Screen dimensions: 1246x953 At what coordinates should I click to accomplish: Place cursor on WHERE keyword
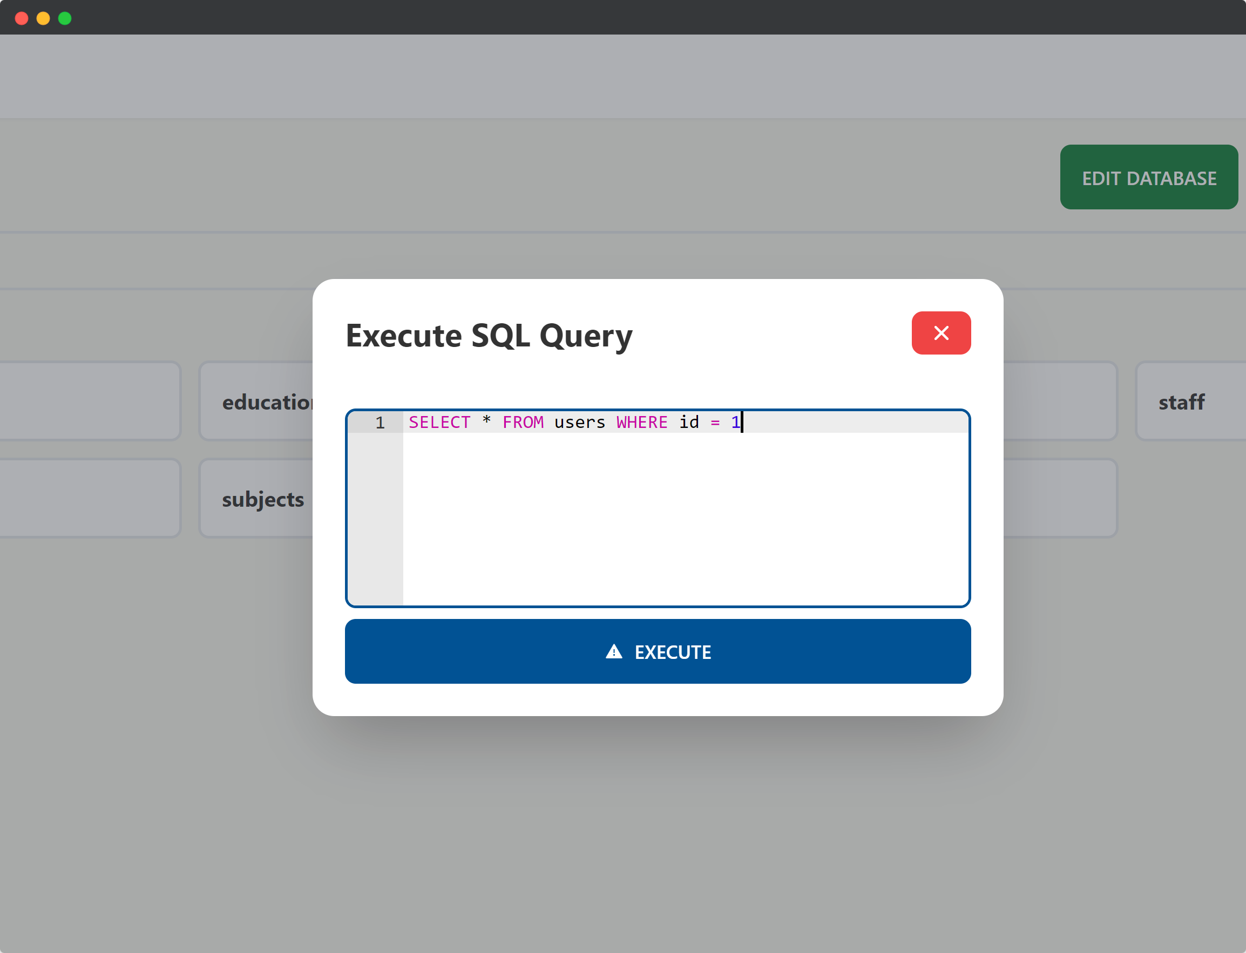coord(641,423)
